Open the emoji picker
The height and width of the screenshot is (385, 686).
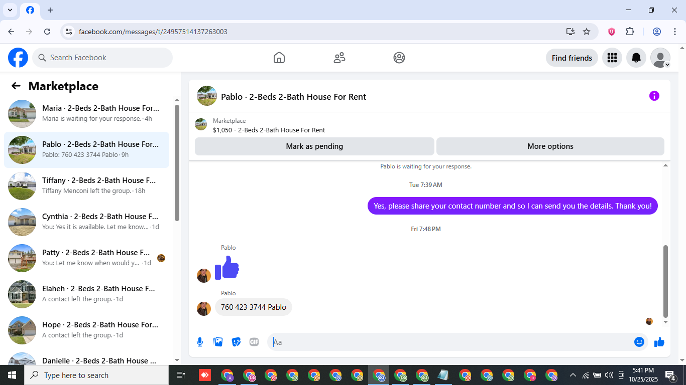click(x=639, y=342)
